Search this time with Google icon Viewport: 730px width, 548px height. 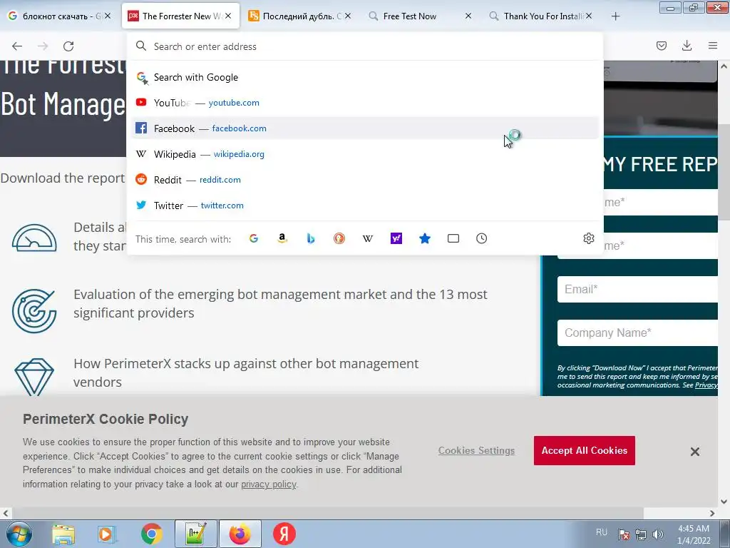point(254,238)
